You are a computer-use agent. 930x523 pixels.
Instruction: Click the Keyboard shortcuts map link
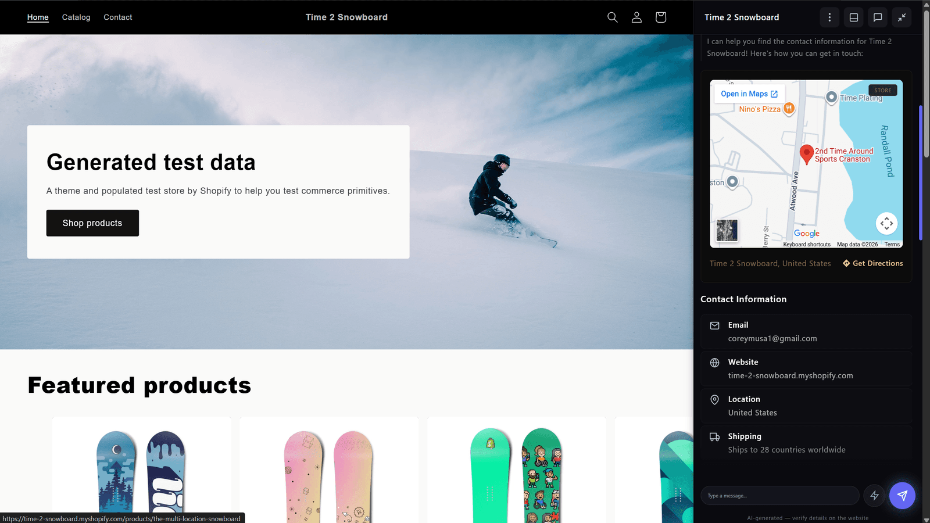[807, 245]
